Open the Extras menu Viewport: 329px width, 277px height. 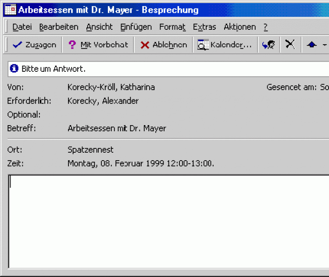[x=204, y=27]
